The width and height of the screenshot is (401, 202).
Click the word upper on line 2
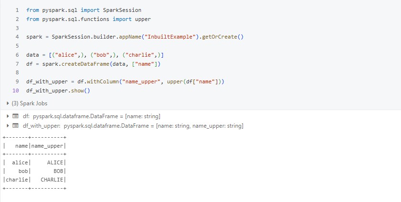coord(143,19)
